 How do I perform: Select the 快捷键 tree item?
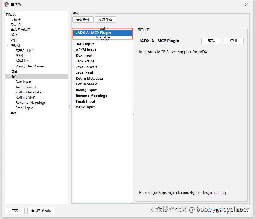[x=16, y=45]
